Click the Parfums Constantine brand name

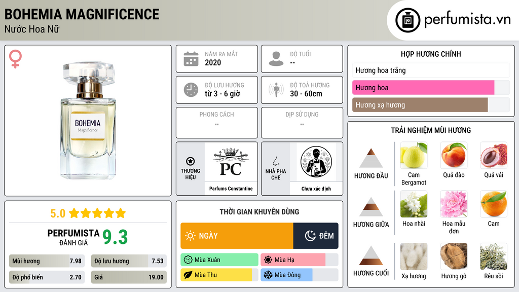pyautogui.click(x=231, y=189)
